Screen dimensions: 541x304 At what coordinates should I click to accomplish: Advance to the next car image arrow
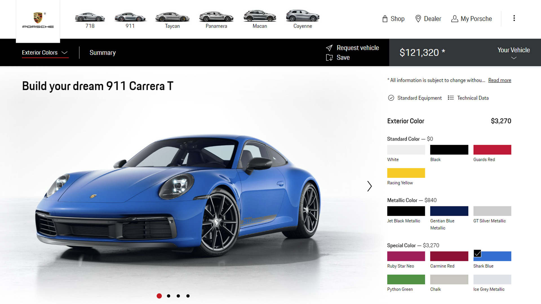click(369, 186)
